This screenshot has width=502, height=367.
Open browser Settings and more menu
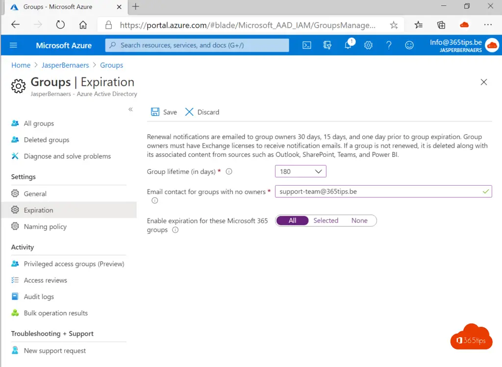tap(488, 24)
